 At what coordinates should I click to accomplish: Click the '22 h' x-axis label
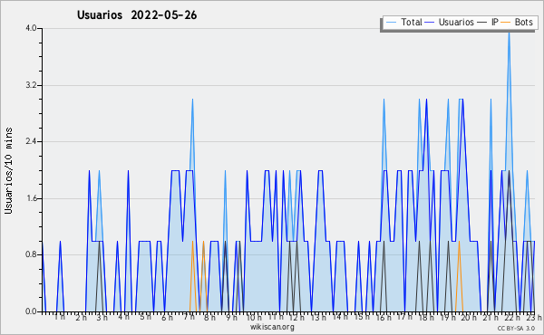[512, 317]
